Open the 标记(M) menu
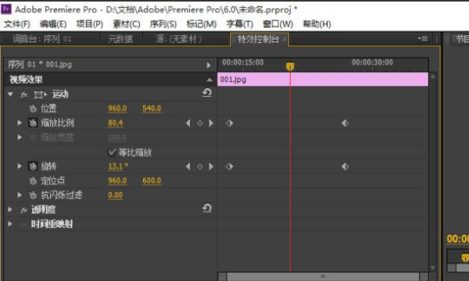Image resolution: width=469 pixels, height=281 pixels. point(202,24)
